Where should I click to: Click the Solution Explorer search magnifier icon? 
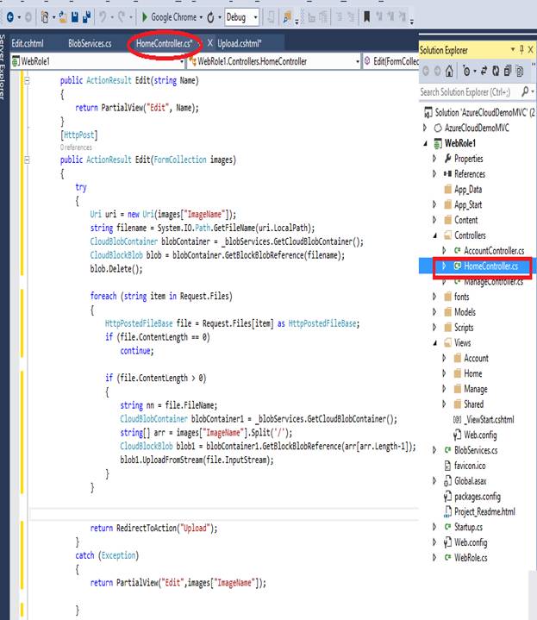(x=525, y=91)
